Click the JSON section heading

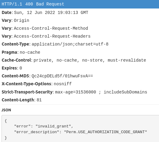[6, 110]
